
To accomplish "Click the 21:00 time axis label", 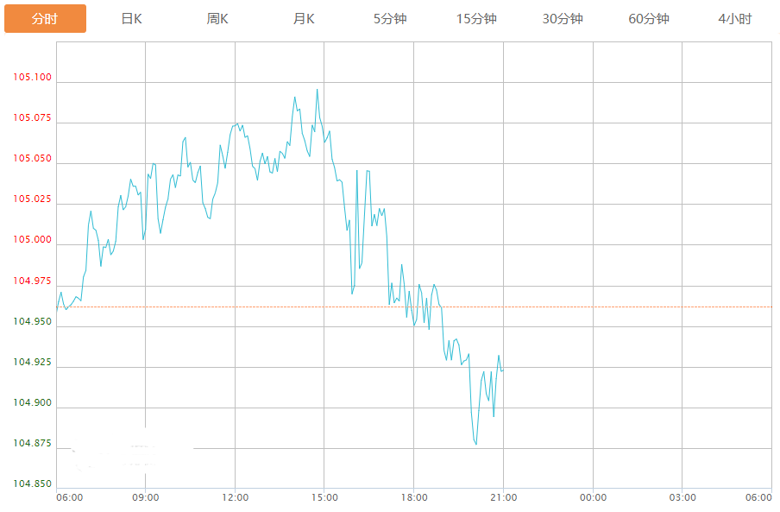I will (503, 497).
